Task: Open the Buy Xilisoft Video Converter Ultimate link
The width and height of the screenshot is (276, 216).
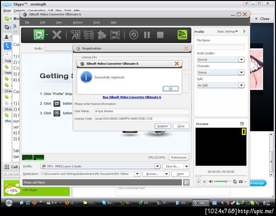Action: pyautogui.click(x=132, y=97)
